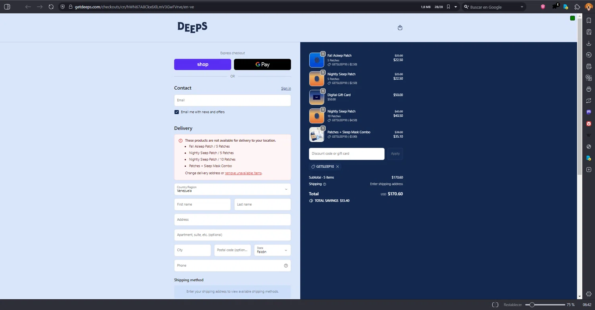Screen dimensions: 595x310
Task: Open the extension with E badge
Action: point(555,6)
